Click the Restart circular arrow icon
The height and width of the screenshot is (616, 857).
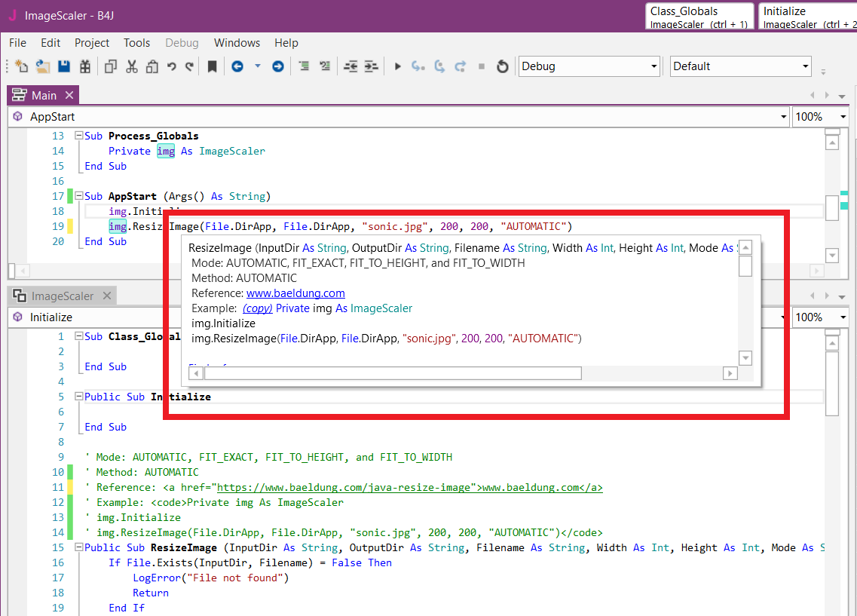(x=503, y=66)
